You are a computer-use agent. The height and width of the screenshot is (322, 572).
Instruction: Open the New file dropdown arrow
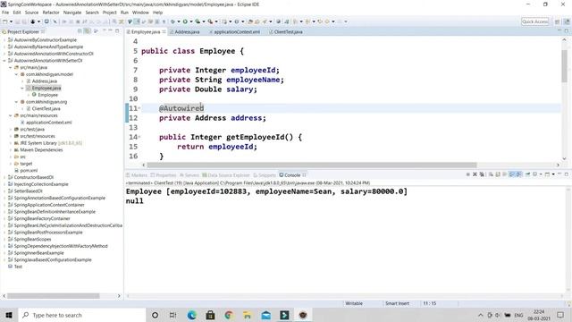click(x=11, y=21)
